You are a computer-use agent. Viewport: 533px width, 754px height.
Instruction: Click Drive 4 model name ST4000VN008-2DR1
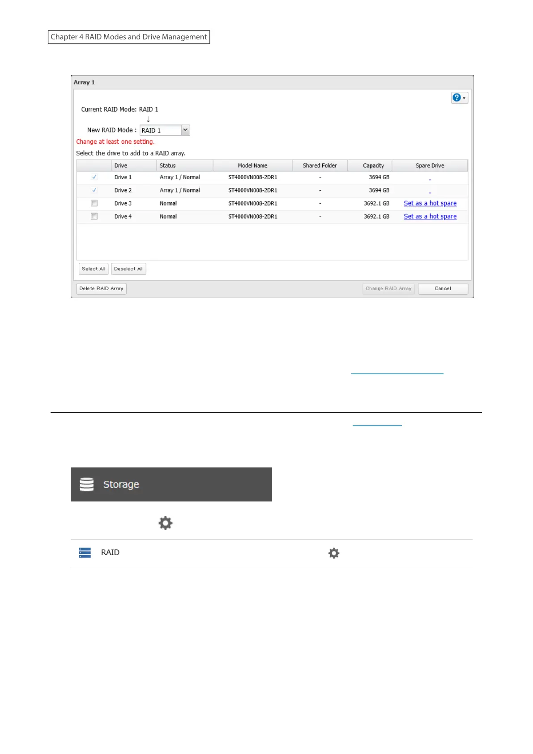(x=253, y=216)
